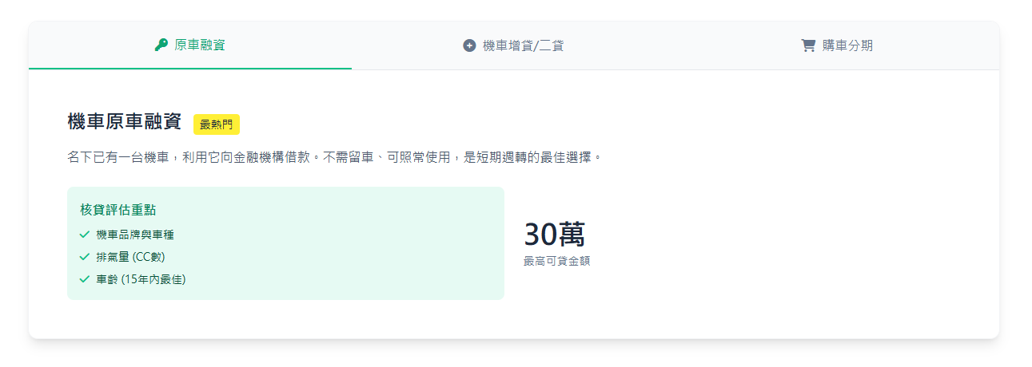Click the checkmark icon beside 車齡 (15年內最佳)
1032x367 pixels.
(84, 279)
